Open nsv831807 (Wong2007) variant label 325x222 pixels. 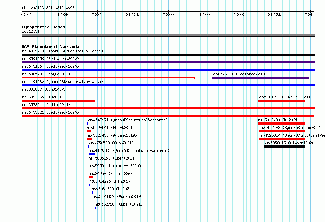tap(44, 89)
